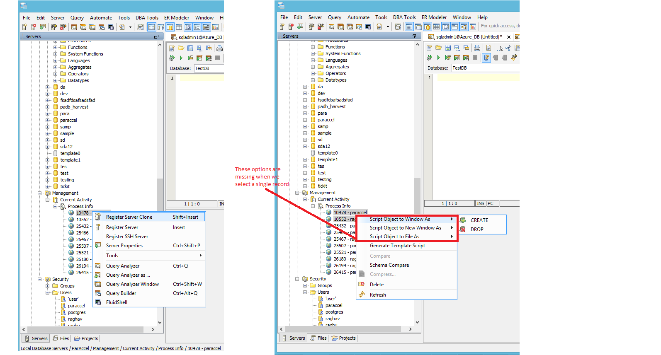Screen dimensions: 661x355
Task: Toggle the database cylinder view button in right window
Action: (x=427, y=27)
